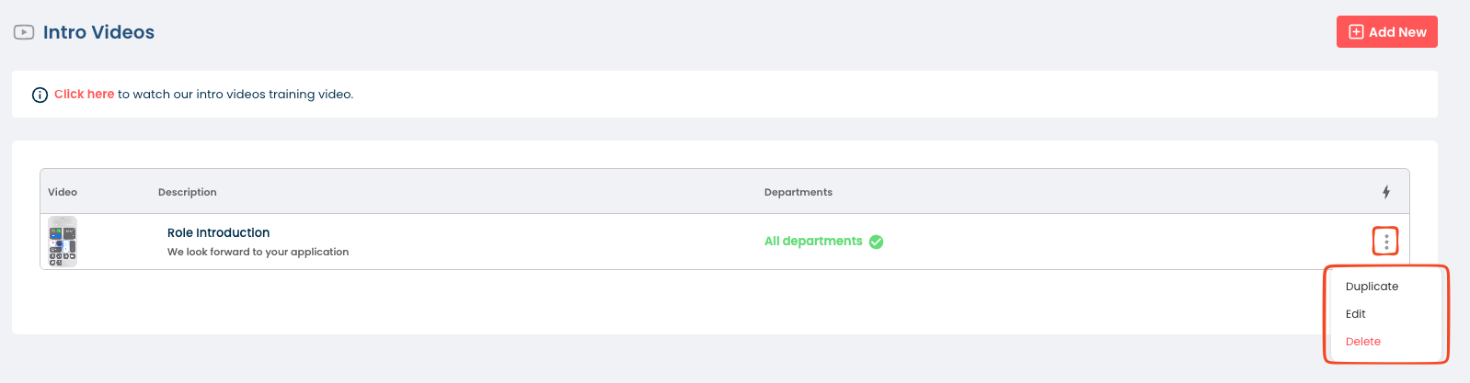This screenshot has height=383, width=1470.
Task: Click the intro videos training info banner
Action: (736, 94)
